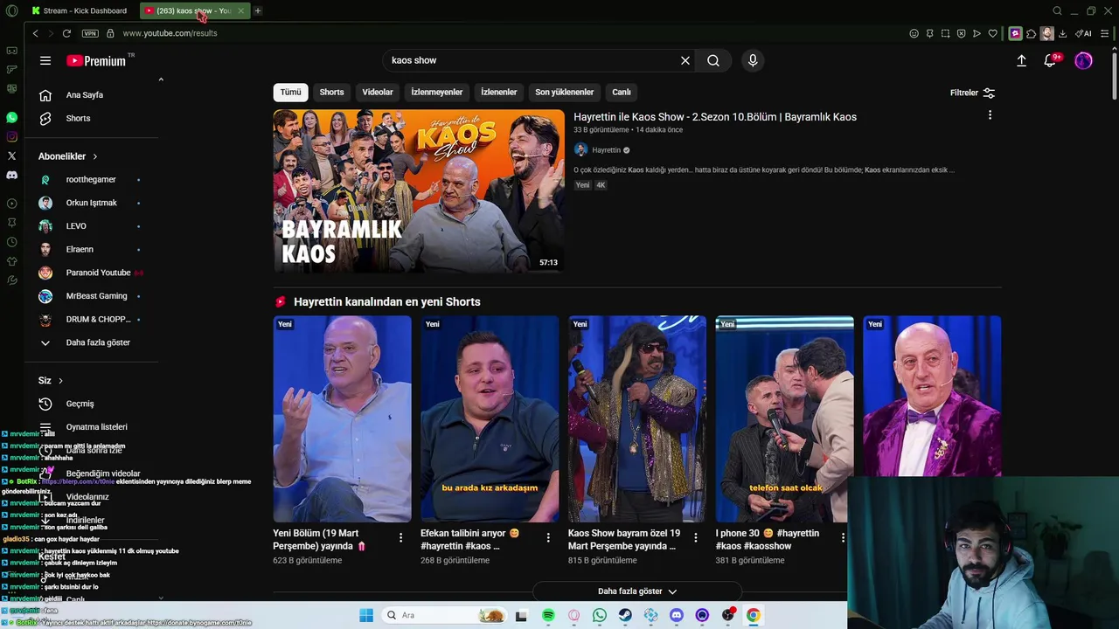Switch to Stream - Kick Dashboard tab

(80, 10)
